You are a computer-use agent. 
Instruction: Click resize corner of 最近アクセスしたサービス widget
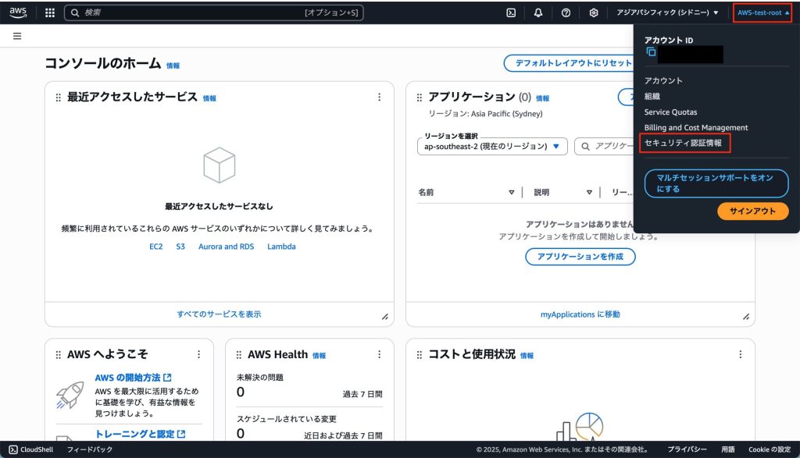385,317
